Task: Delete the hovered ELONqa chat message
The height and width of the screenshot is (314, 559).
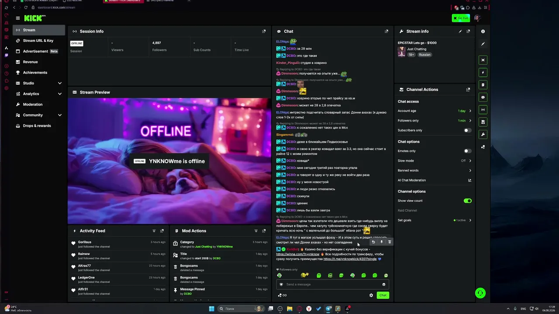Action: pos(390,242)
